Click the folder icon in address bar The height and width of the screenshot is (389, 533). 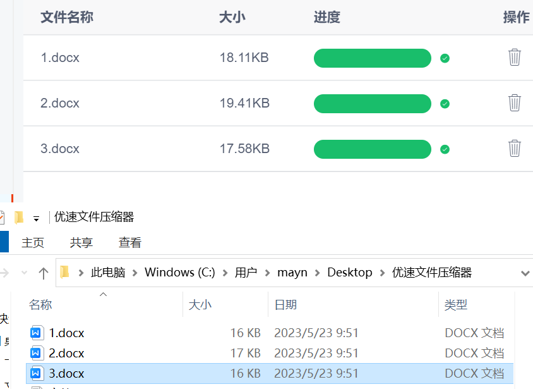(x=64, y=272)
